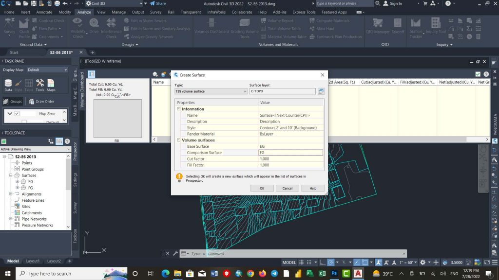Open the Active Drawing View dropdown
499x280 pixels.
(35, 149)
